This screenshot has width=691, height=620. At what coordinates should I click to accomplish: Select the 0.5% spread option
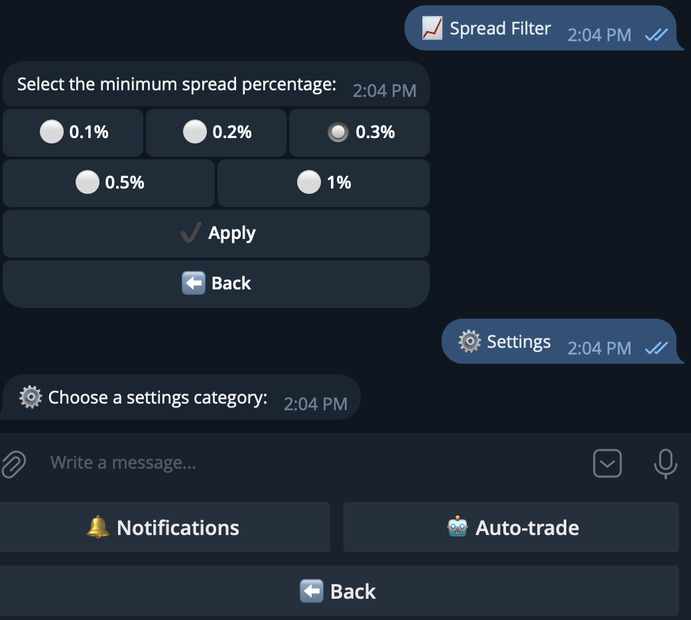pyautogui.click(x=108, y=183)
